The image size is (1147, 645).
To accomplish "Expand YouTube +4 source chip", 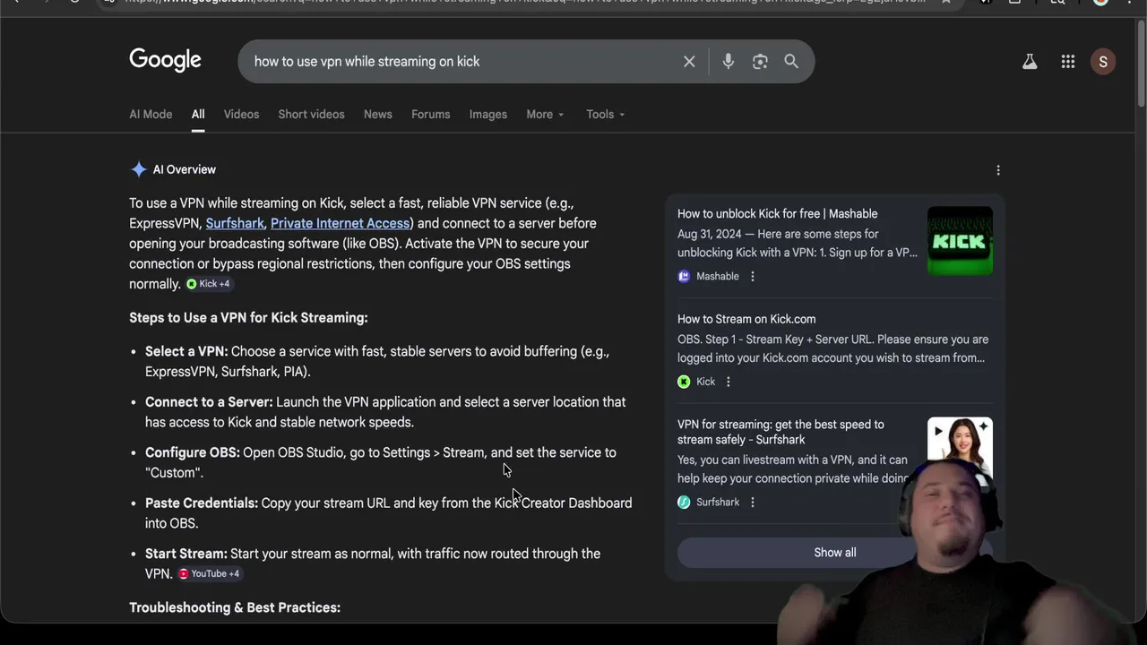I will tap(209, 574).
